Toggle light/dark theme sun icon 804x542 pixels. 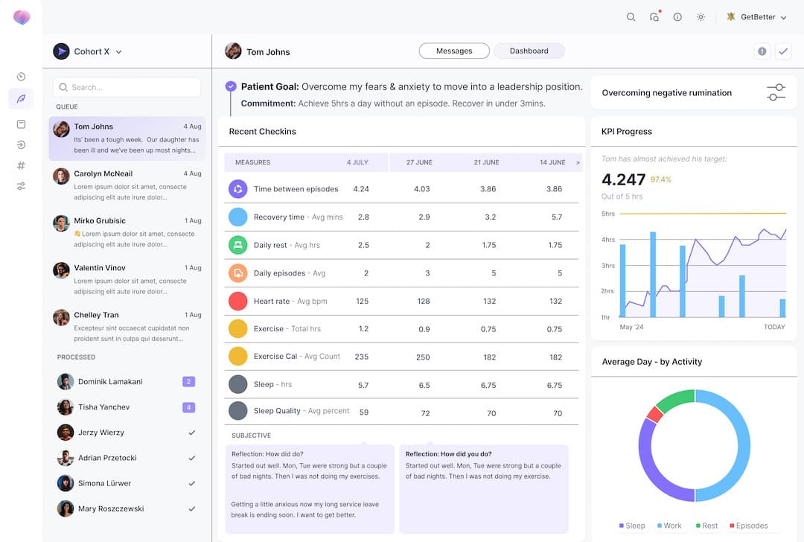[701, 17]
